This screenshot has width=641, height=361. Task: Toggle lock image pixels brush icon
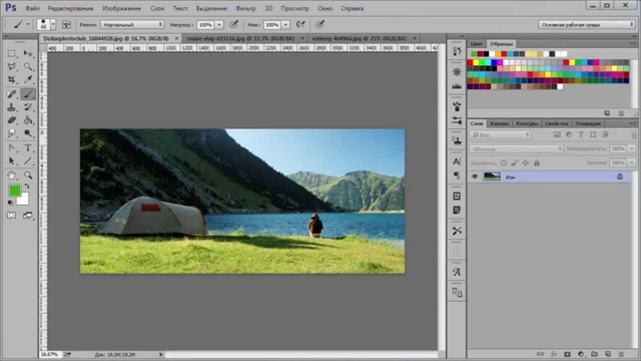click(x=515, y=163)
